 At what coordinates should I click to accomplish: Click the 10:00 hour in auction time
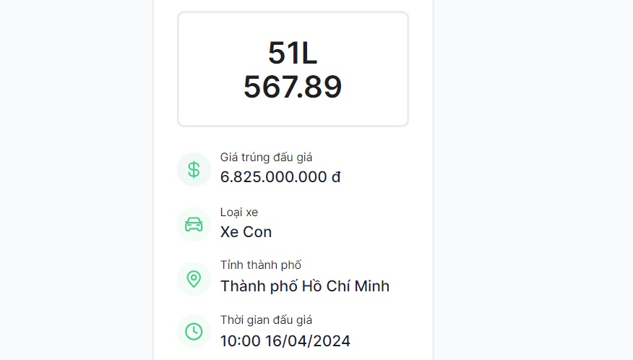[240, 341]
